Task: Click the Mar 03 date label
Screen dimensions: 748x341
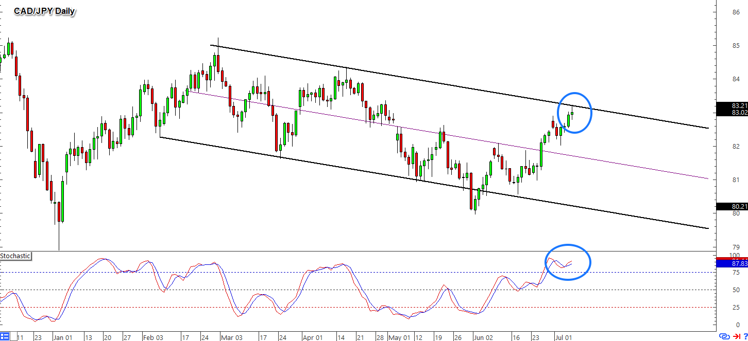Action: 232,337
